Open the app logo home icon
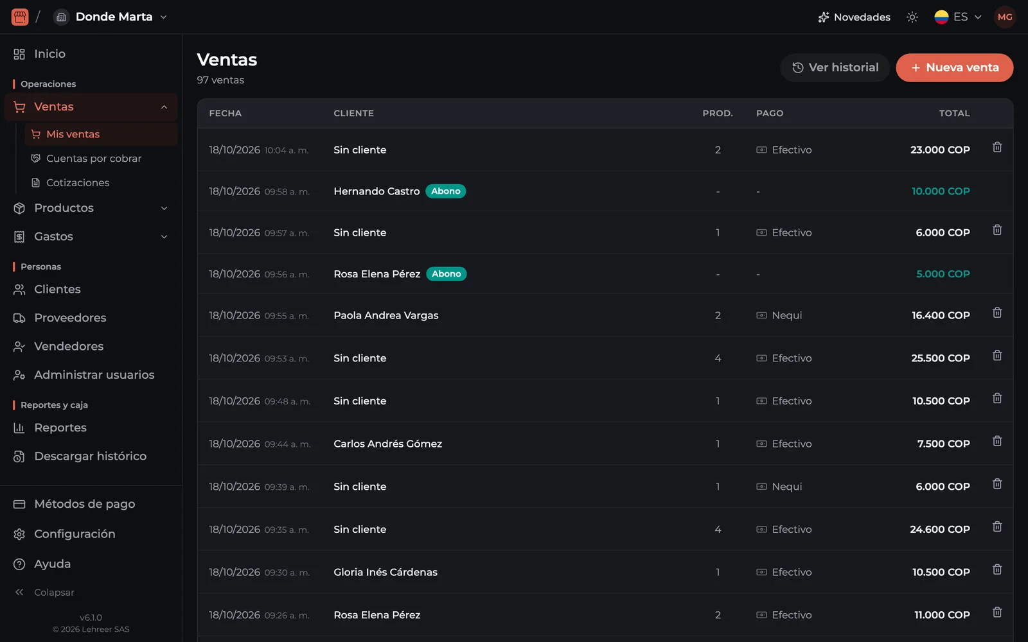This screenshot has width=1028, height=642. pyautogui.click(x=20, y=17)
